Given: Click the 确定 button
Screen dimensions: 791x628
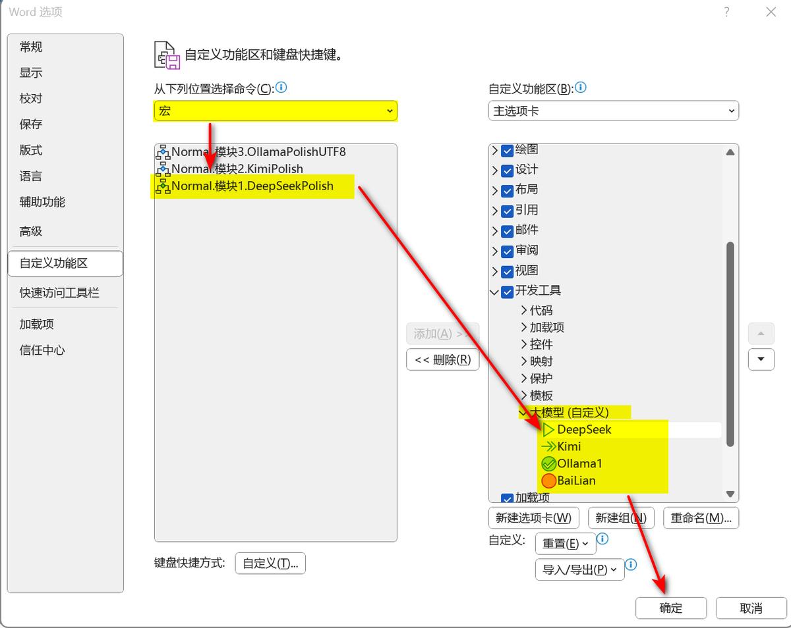Looking at the screenshot, I should 671,608.
